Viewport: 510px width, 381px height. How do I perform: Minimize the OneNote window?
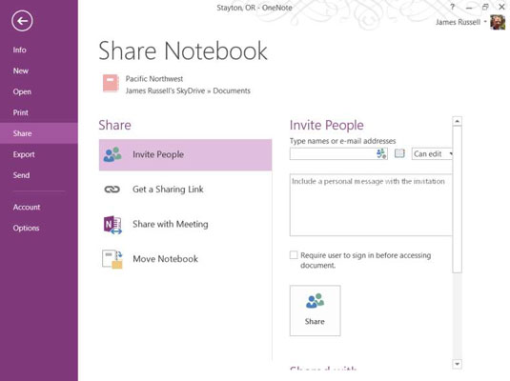click(469, 8)
